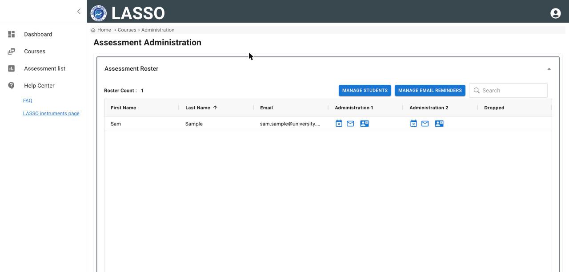Image resolution: width=569 pixels, height=272 pixels.
Task: Click the Assessment list sidebar icon
Action: (x=12, y=68)
